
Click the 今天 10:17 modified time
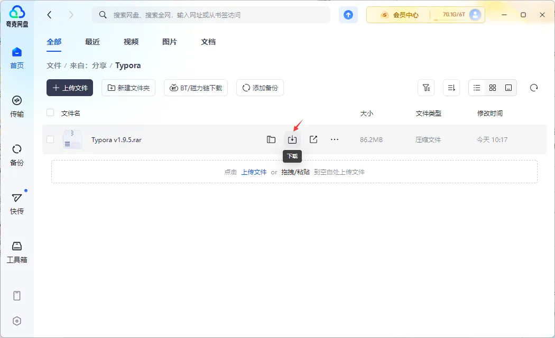[x=492, y=139]
